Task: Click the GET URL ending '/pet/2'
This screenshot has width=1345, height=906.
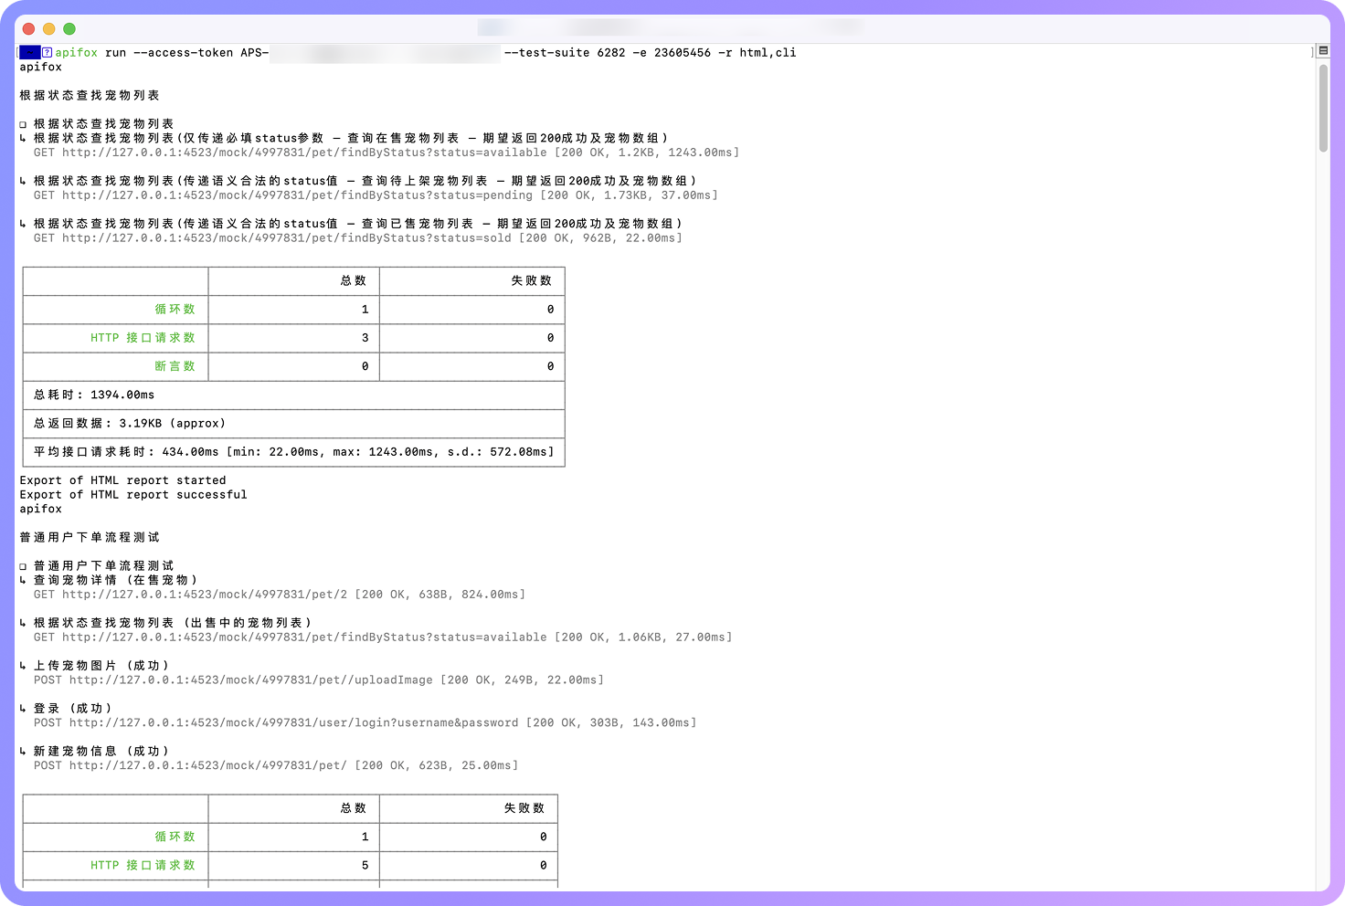Action: point(280,595)
